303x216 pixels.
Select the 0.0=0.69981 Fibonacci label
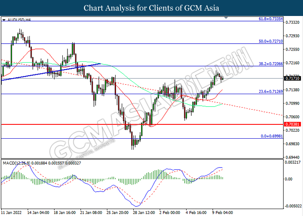(x=272, y=136)
